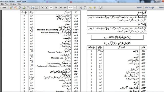The image size is (164, 92).
Task: Print the document using the printer icon
Action: pos(32,8)
